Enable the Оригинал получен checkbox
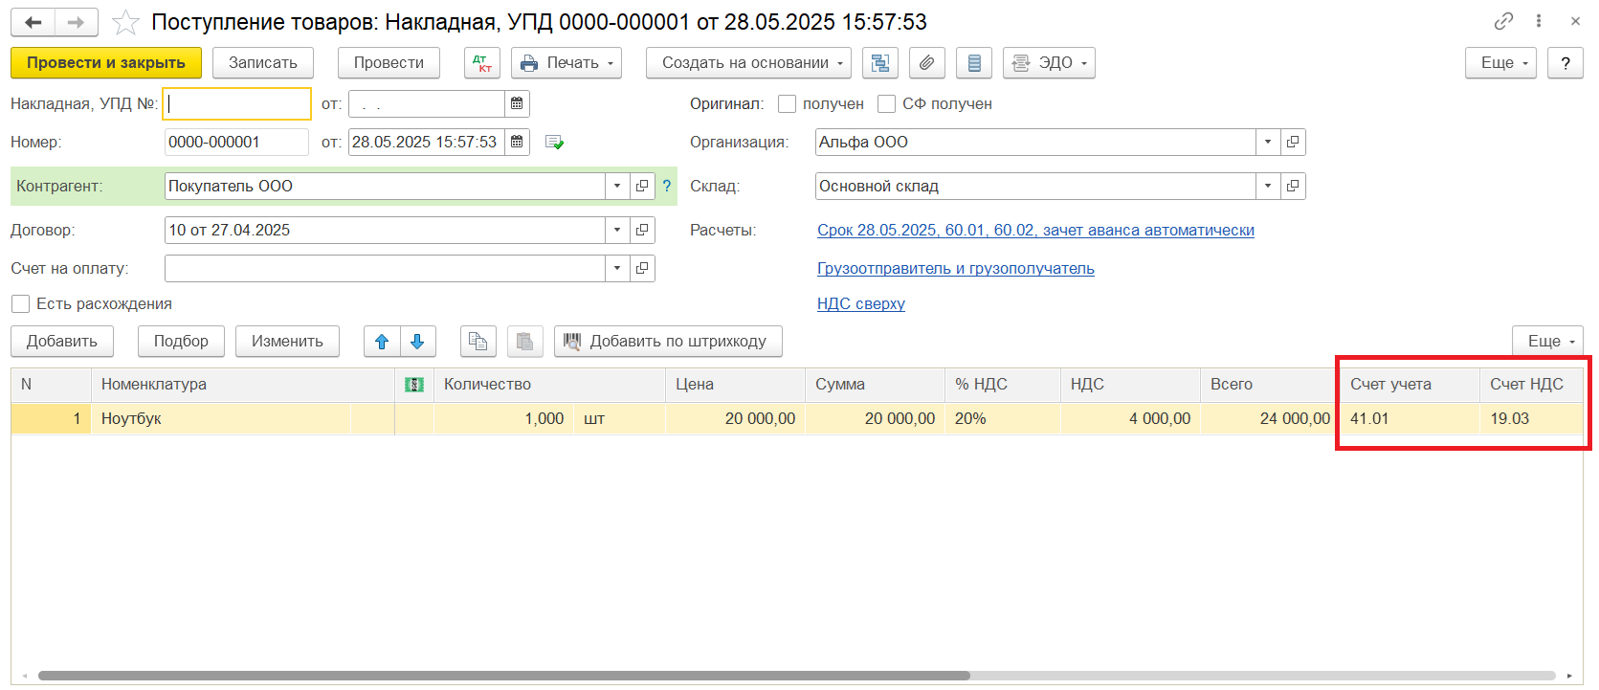Image resolution: width=1599 pixels, height=690 pixels. [x=788, y=103]
